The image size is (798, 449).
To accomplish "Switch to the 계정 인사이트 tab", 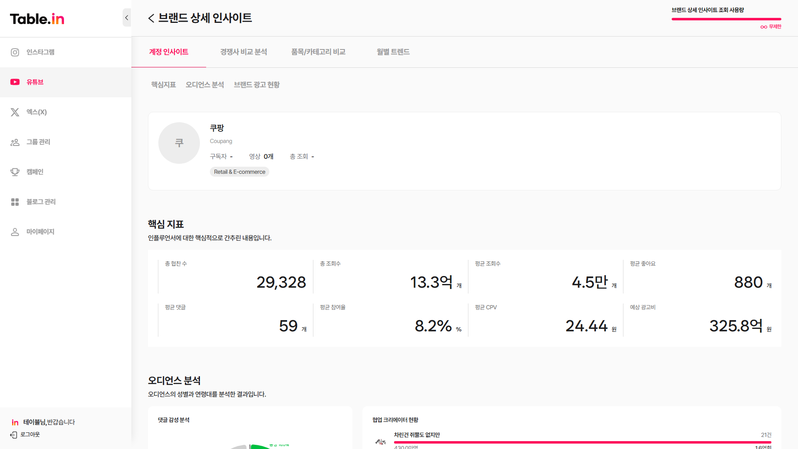I will 169,52.
